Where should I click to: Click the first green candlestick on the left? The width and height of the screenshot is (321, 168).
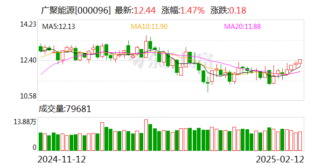pos(41,49)
